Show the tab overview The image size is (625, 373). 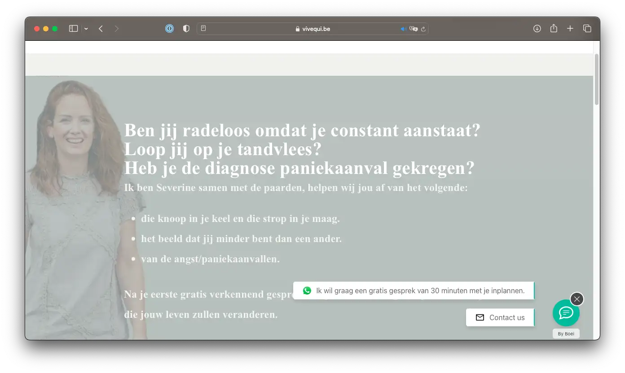(587, 29)
